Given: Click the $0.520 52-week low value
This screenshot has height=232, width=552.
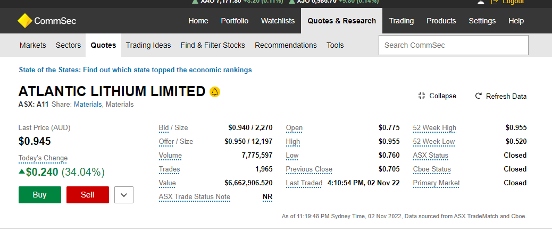Looking at the screenshot, I should coord(516,142).
